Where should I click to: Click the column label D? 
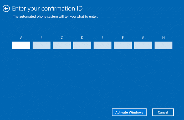click(82, 38)
